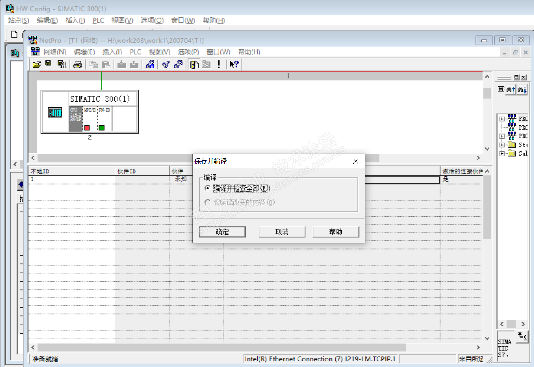
Task: Click the red MPI/DP interface square
Action: pos(87,128)
